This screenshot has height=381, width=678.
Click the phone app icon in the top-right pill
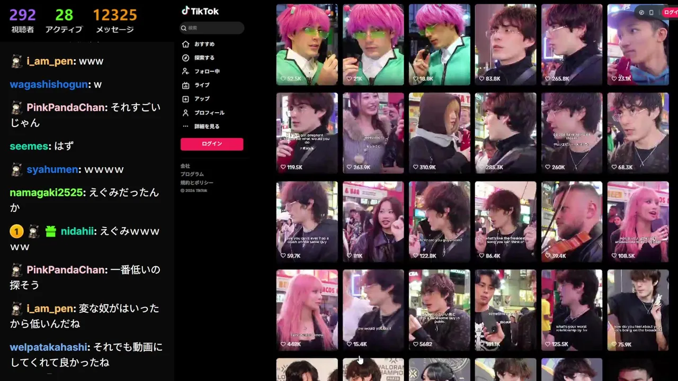(x=651, y=12)
